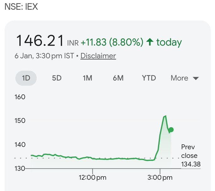Click the Prev close 134.38 label
Image resolution: width=215 pixels, height=191 pixels.
click(190, 156)
